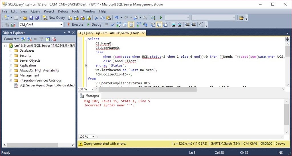Expand the Databases node

click(11, 51)
